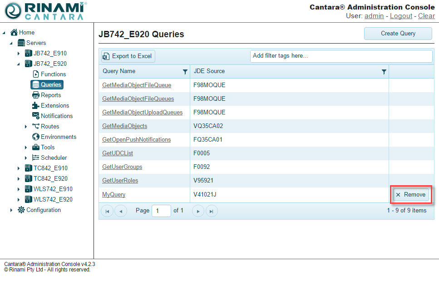Image resolution: width=439 pixels, height=281 pixels.
Task: Expand the Routes tree node
Action: pos(26,127)
